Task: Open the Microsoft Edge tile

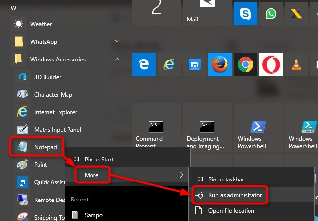Action: pos(144,64)
